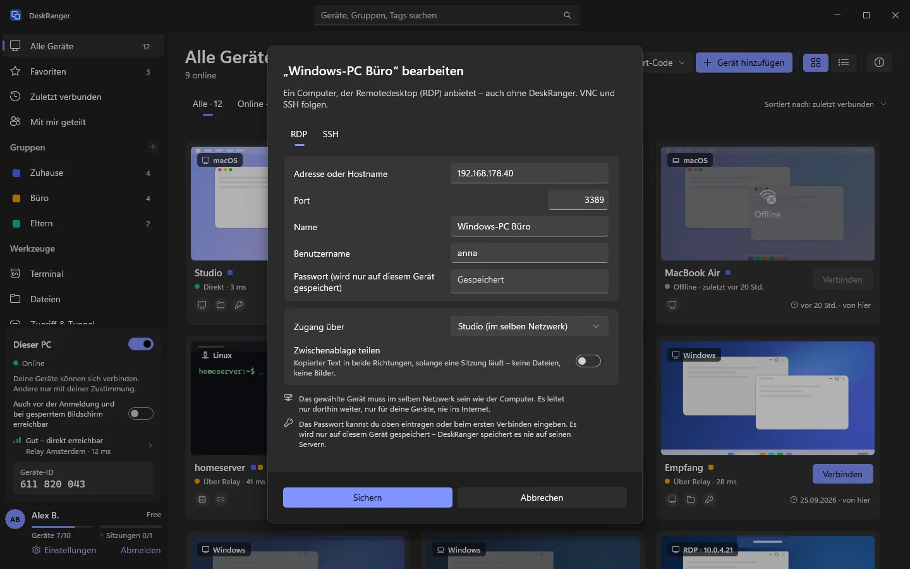Image resolution: width=910 pixels, height=569 pixels.
Task: Open Zuletzt verbunden in the sidebar
Action: click(x=83, y=97)
